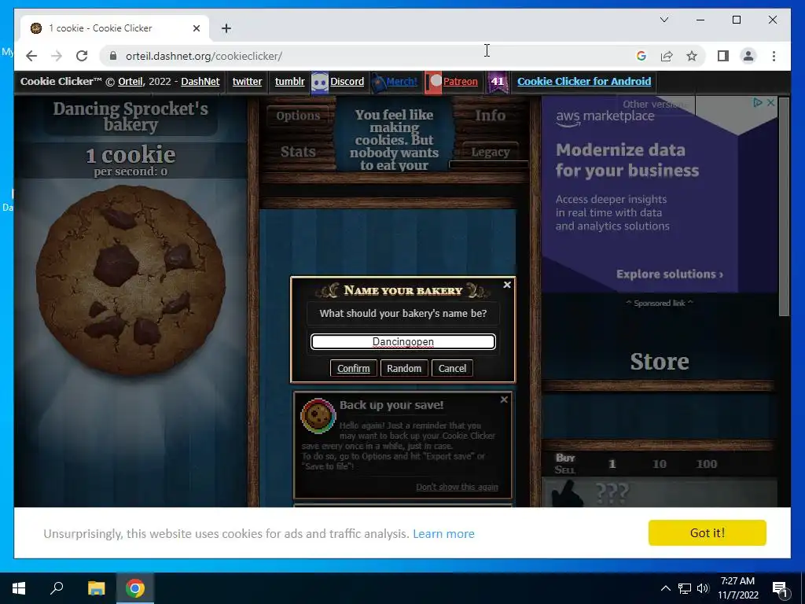The width and height of the screenshot is (805, 604).
Task: Click the AdChoices triangle icon
Action: [757, 103]
